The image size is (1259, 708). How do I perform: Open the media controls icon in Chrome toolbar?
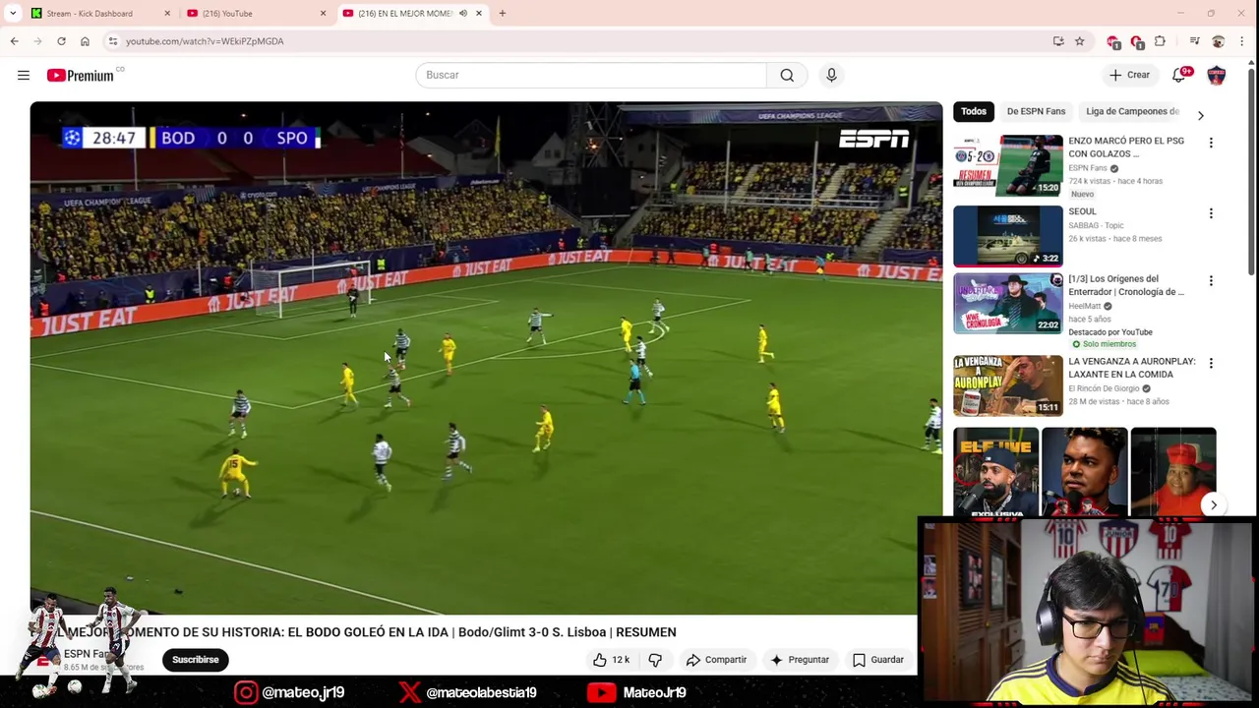click(x=1194, y=41)
